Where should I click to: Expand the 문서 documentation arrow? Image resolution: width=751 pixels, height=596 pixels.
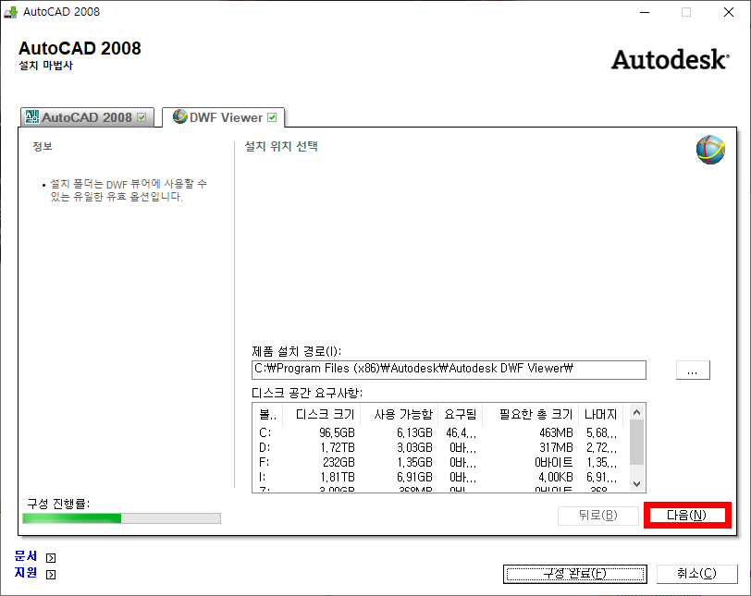pos(51,558)
